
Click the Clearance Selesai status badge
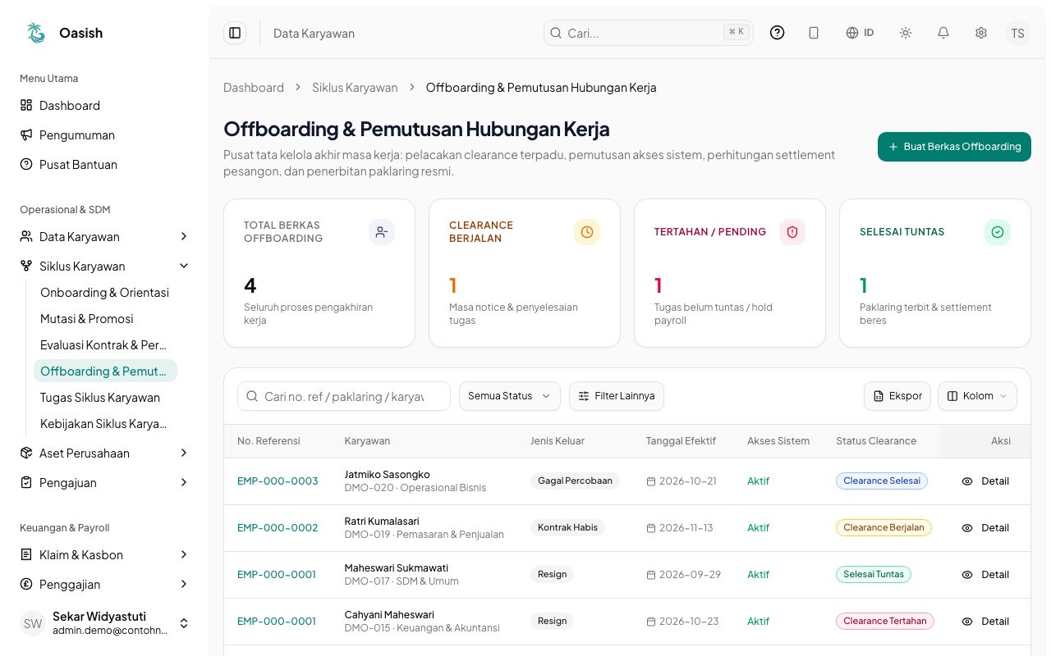(882, 481)
